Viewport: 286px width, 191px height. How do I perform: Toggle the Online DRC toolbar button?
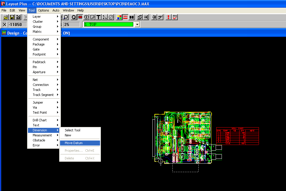(x=126, y=17)
